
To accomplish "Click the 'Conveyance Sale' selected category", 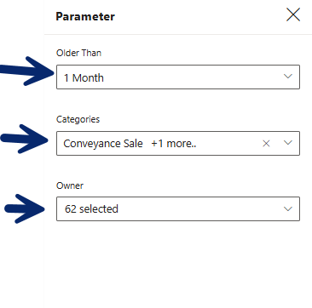I will [103, 144].
